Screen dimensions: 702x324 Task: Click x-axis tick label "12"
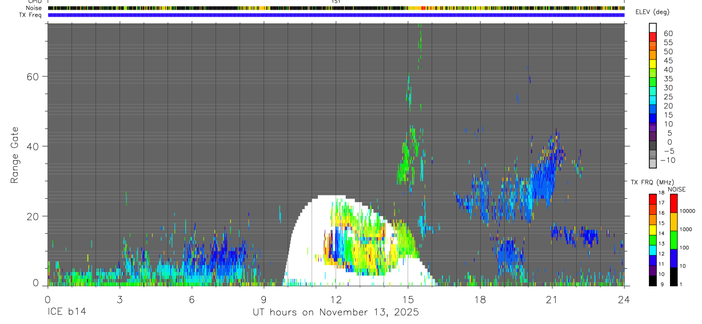coord(336,299)
